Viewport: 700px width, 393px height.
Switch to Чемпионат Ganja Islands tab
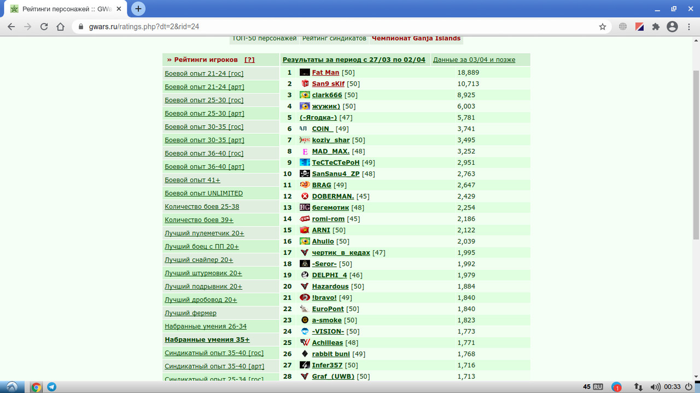tap(416, 38)
